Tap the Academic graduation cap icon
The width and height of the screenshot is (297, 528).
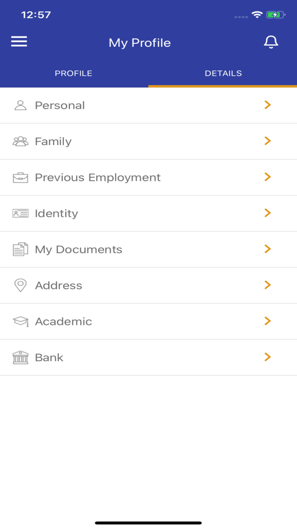tap(20, 322)
